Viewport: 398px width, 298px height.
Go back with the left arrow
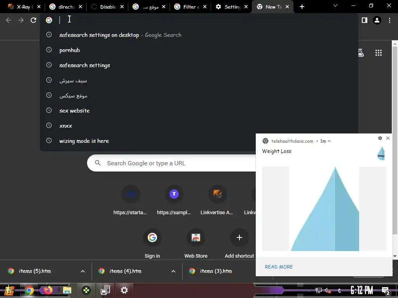pos(9,20)
